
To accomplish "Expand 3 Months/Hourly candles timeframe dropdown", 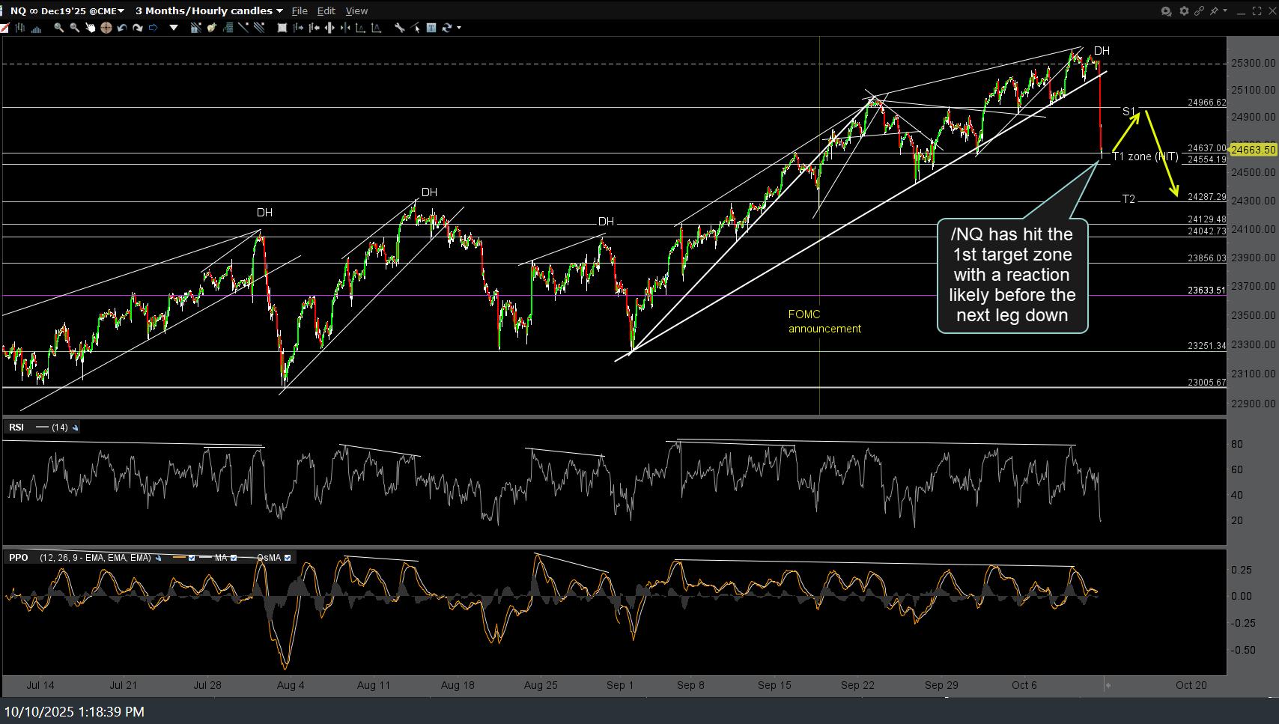I will [x=279, y=11].
